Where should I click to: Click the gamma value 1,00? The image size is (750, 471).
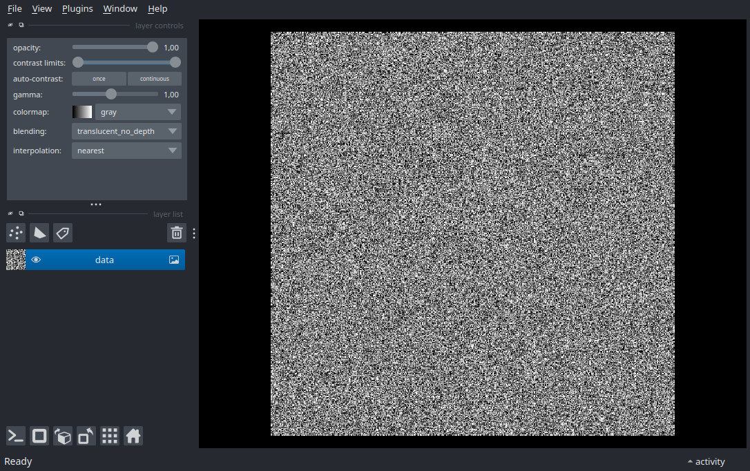(x=171, y=95)
